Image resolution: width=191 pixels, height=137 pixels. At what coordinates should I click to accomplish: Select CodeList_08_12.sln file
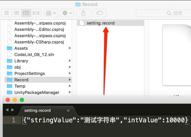pos(34,55)
